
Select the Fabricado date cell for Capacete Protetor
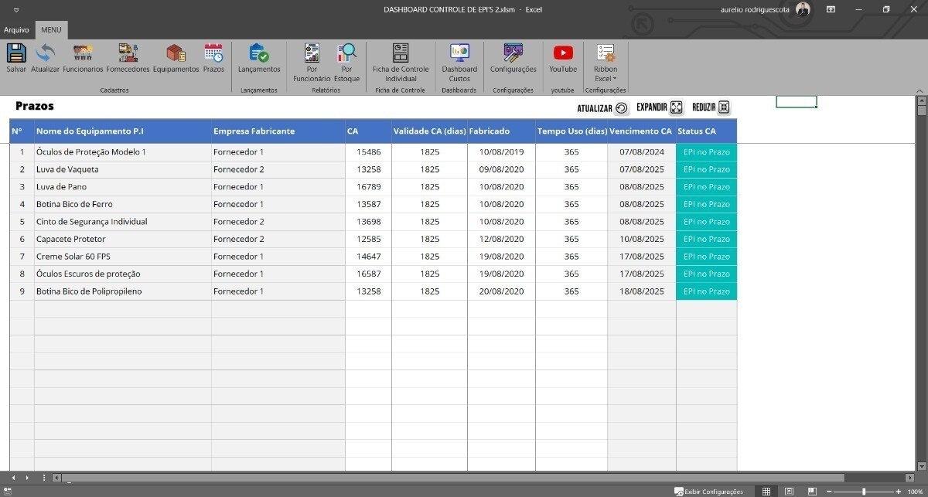501,240
